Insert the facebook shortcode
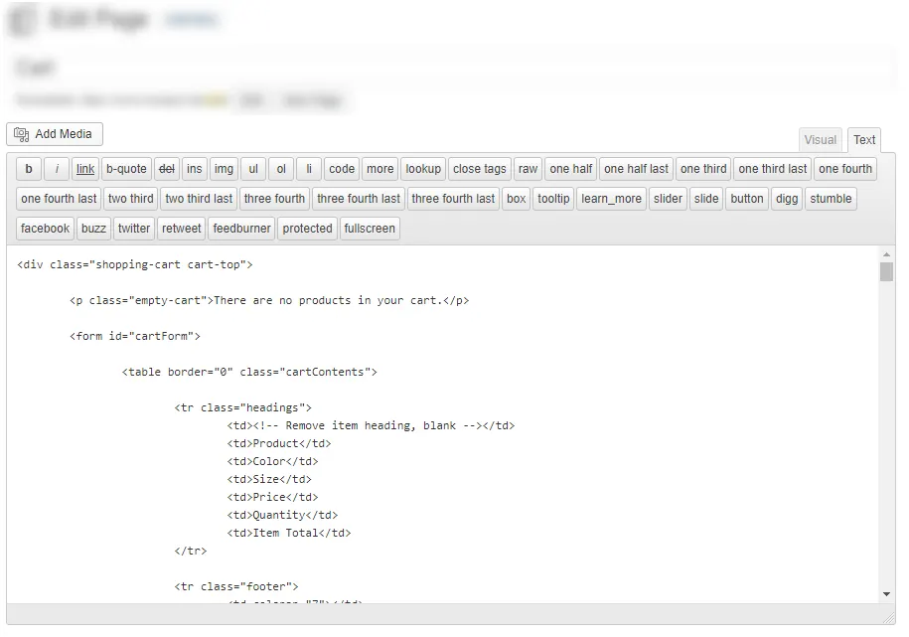Image resolution: width=909 pixels, height=637 pixels. (x=46, y=228)
